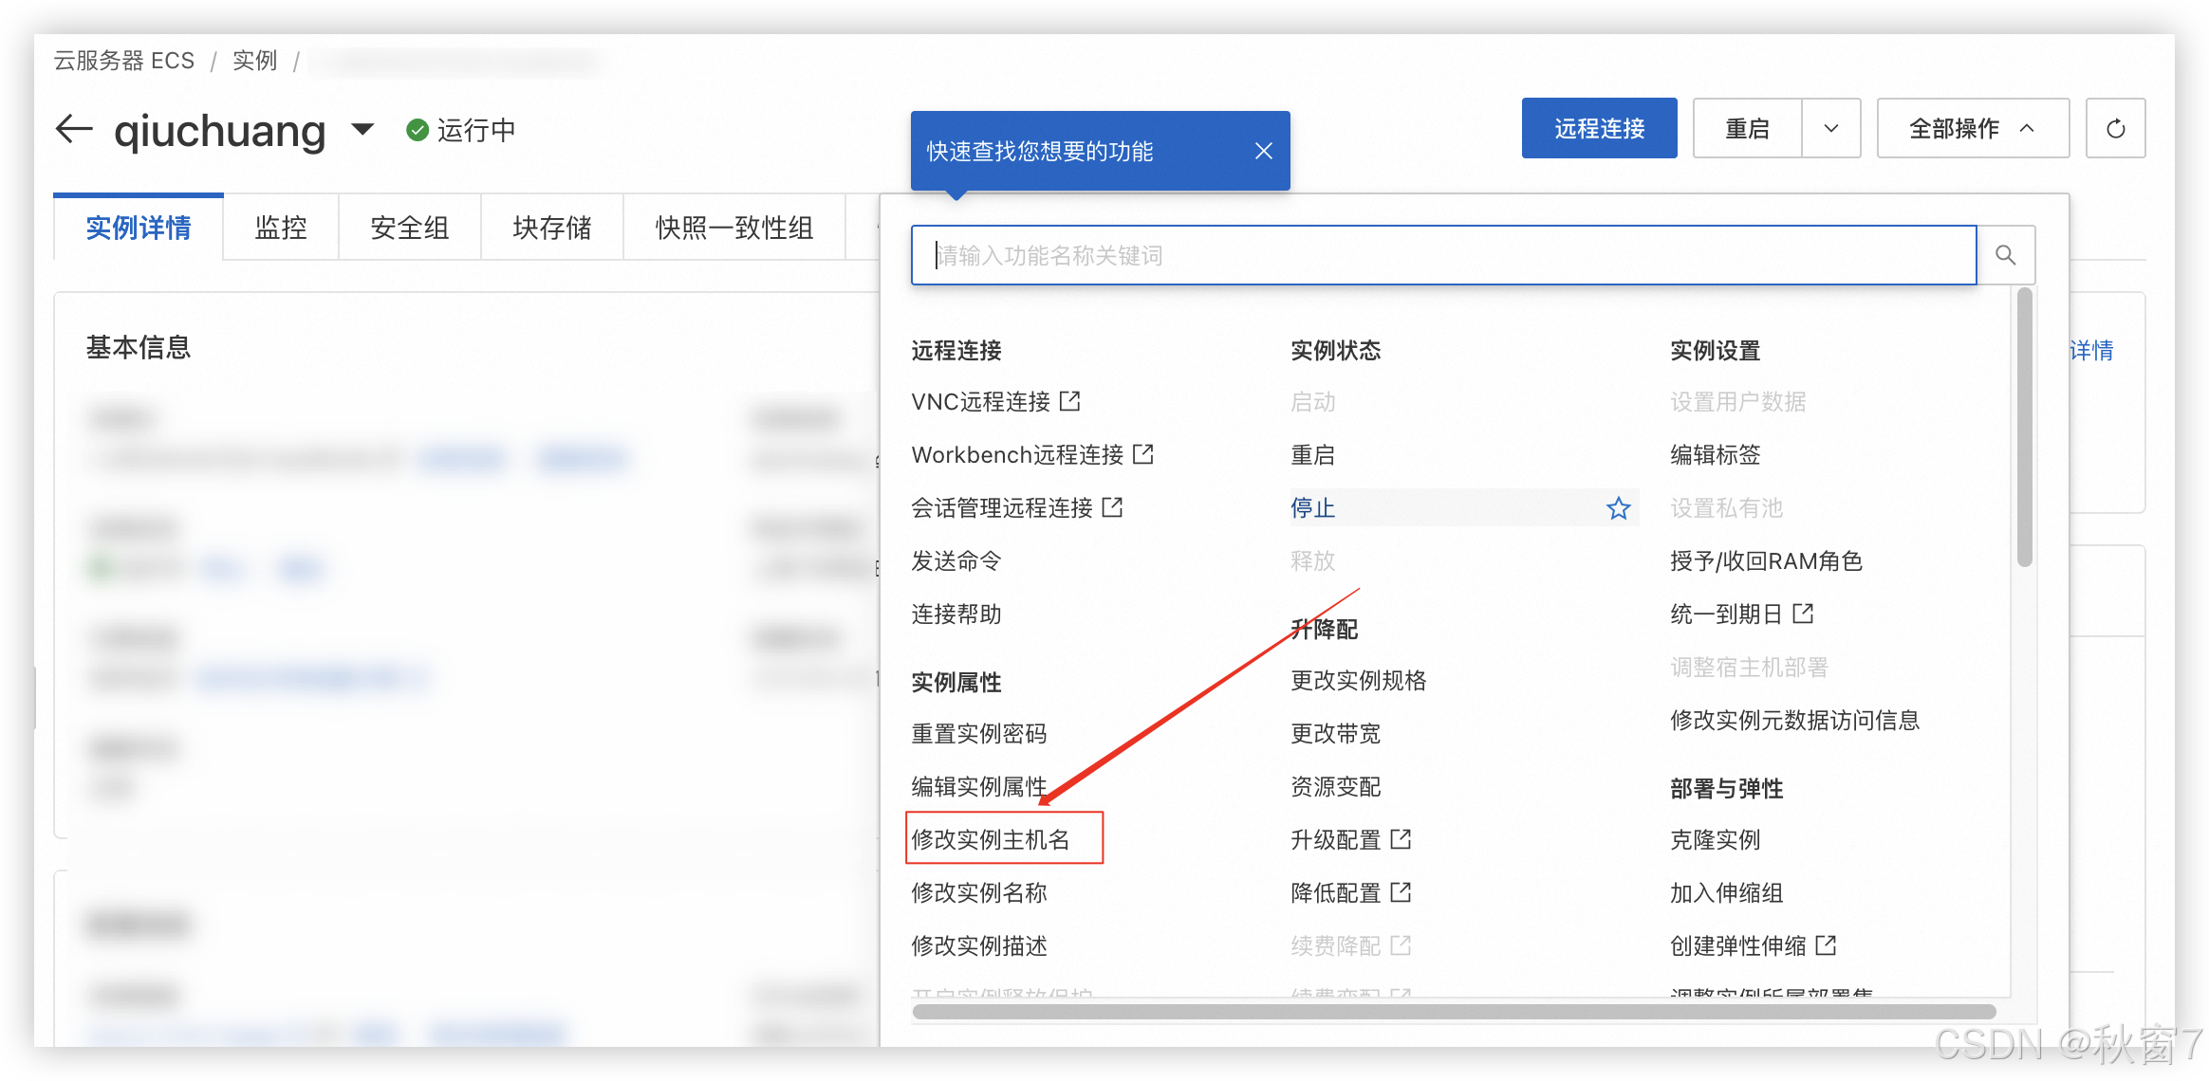Select 修改实例主机名 option
The image size is (2209, 1081).
(991, 839)
